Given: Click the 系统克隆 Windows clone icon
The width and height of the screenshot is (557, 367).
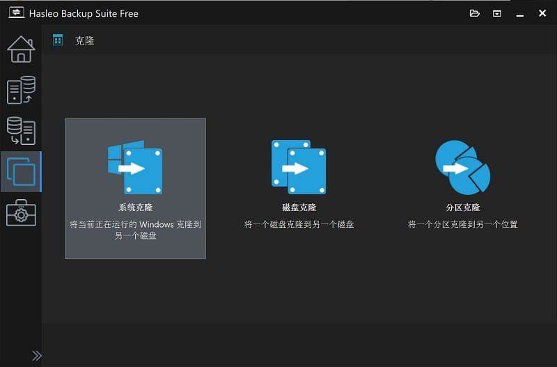Looking at the screenshot, I should coord(135,168).
